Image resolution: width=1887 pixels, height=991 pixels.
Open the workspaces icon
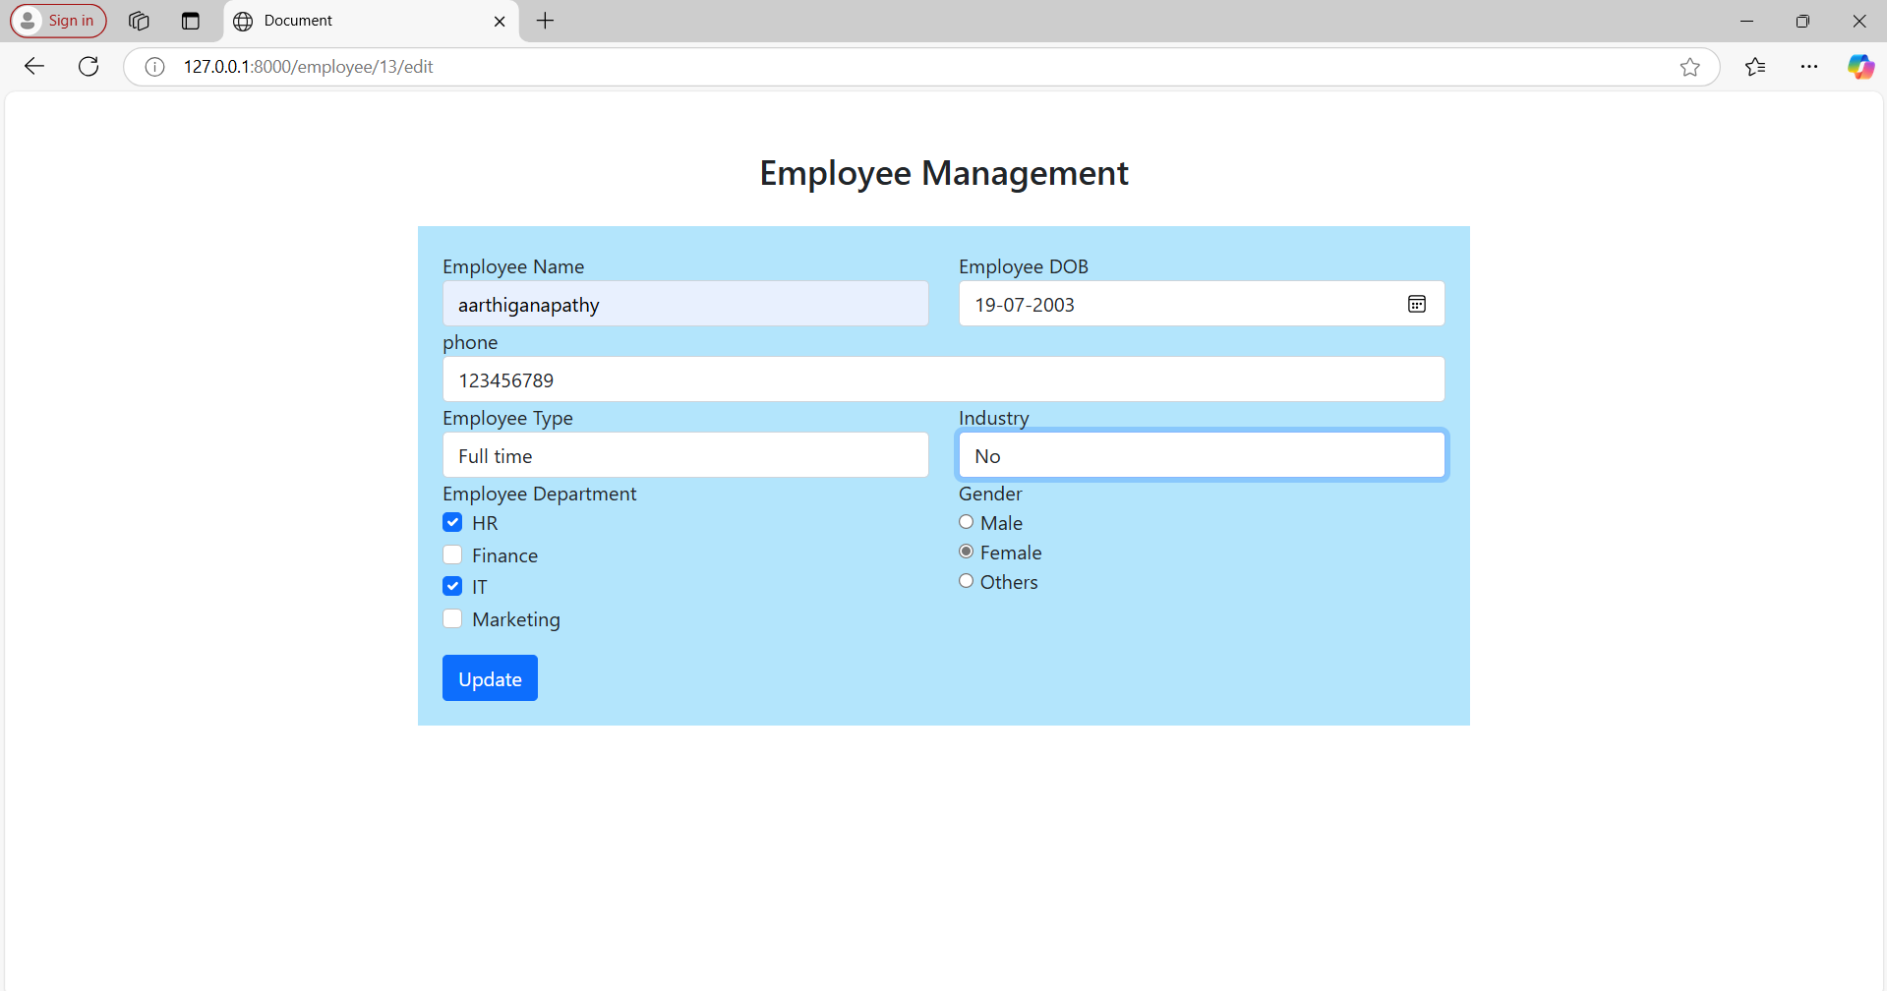tap(139, 21)
